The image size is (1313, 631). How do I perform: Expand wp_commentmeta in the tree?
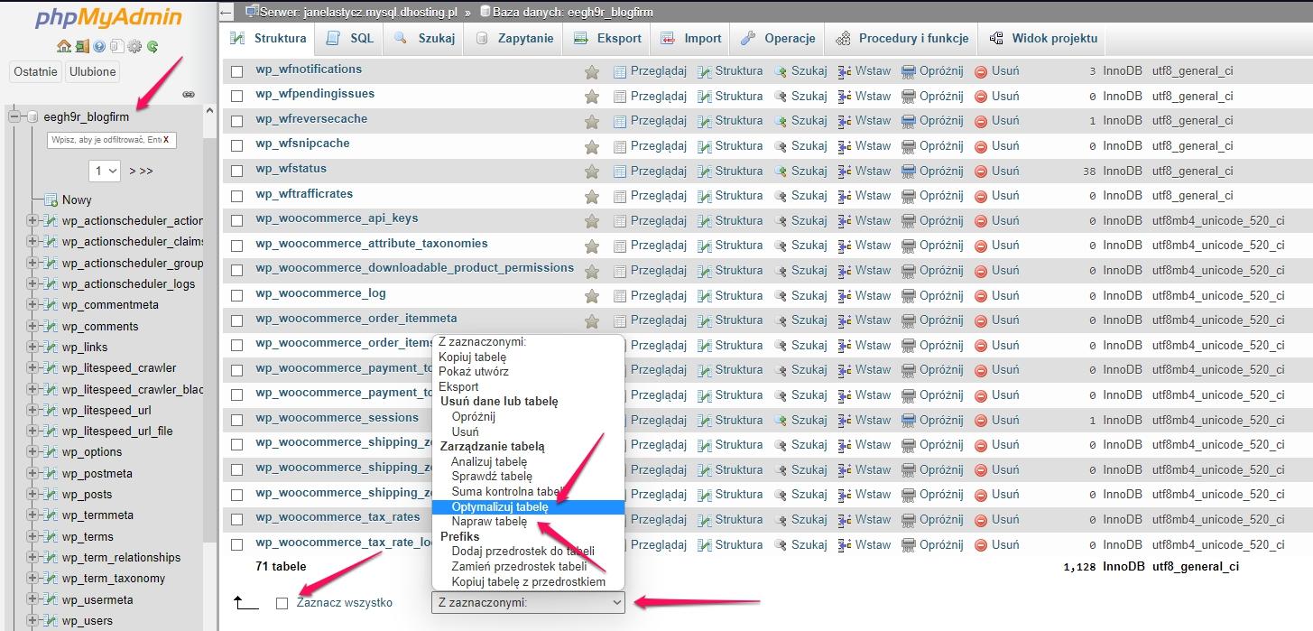pyautogui.click(x=32, y=305)
